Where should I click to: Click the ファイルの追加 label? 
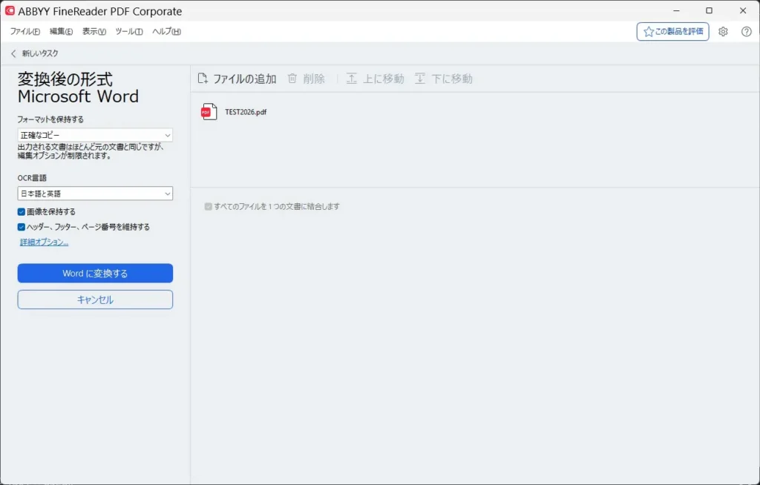coord(245,79)
